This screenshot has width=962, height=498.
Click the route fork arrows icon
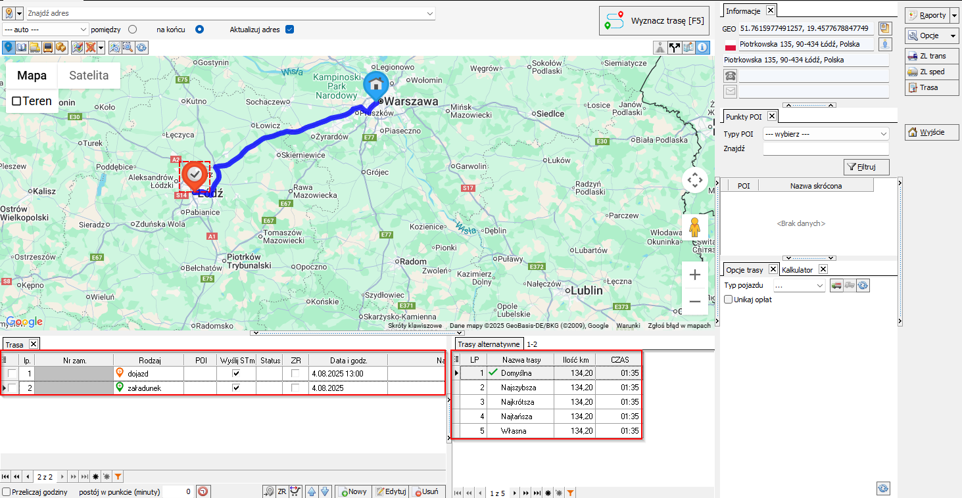coord(674,47)
